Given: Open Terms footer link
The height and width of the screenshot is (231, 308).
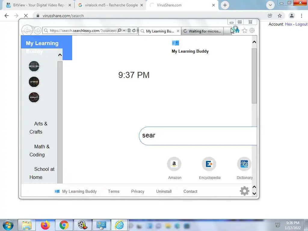Looking at the screenshot, I should [x=113, y=191].
